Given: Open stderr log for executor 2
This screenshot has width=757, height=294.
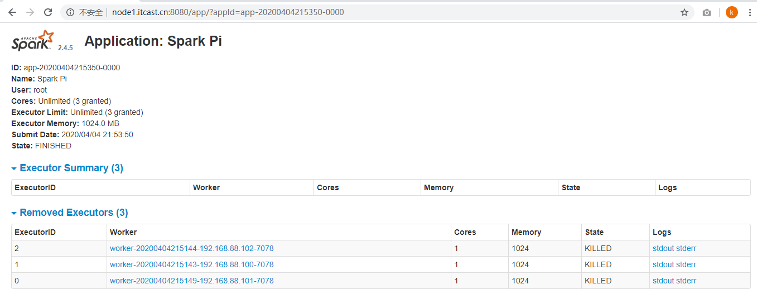Looking at the screenshot, I should point(686,248).
